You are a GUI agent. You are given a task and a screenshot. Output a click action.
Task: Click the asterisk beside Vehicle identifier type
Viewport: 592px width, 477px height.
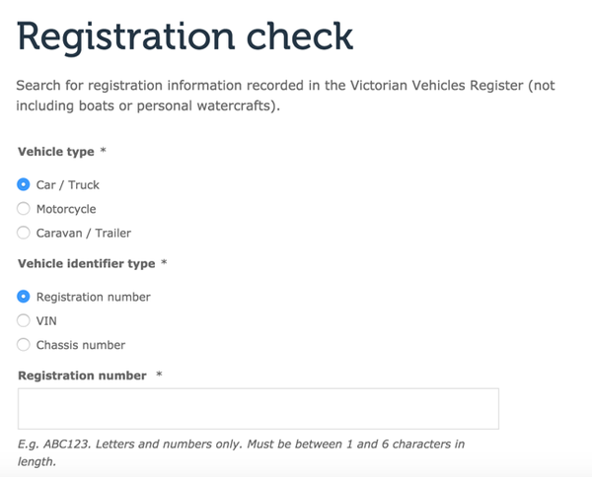click(164, 264)
